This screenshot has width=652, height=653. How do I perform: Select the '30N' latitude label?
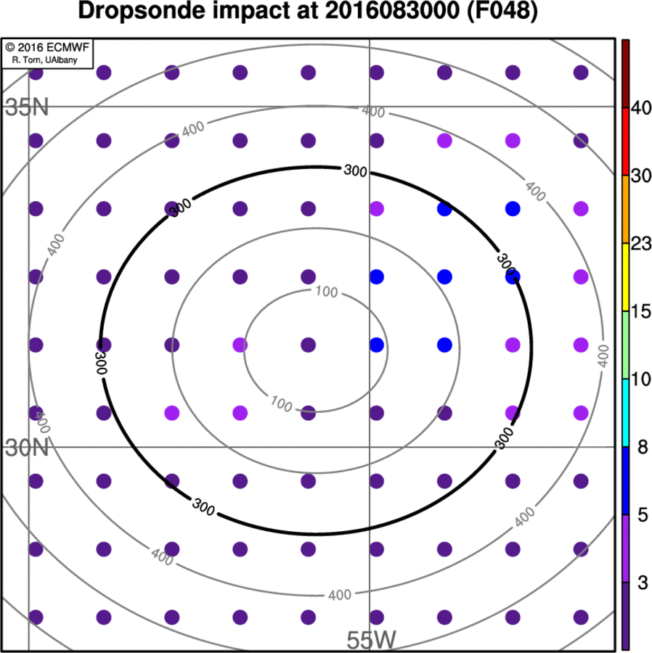click(27, 448)
